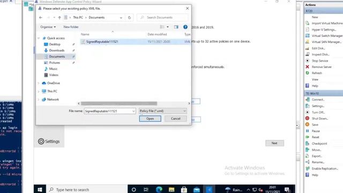Open the File name combo dropdown
Viewport: 343px width, 193px height.
[133, 111]
